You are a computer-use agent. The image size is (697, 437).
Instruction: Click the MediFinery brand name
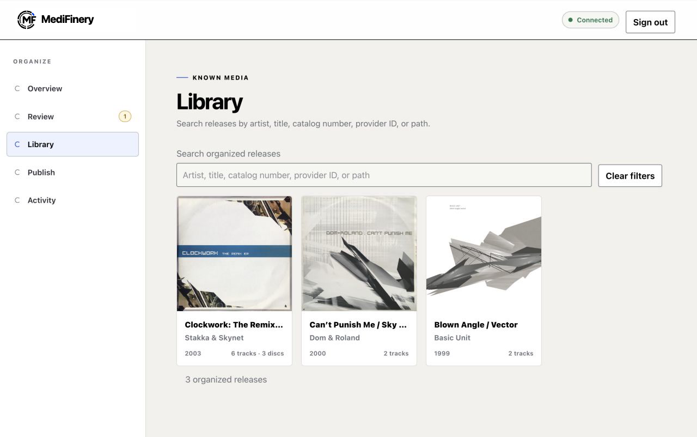click(x=68, y=20)
